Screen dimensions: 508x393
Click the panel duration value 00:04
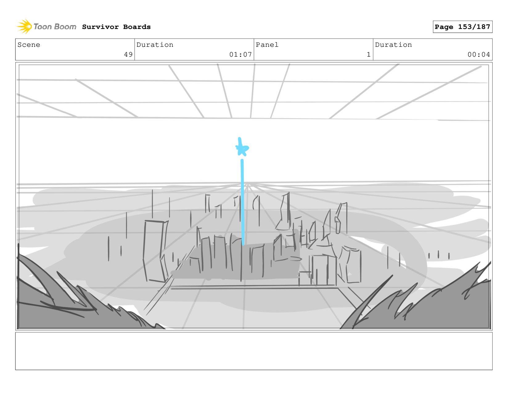479,55
